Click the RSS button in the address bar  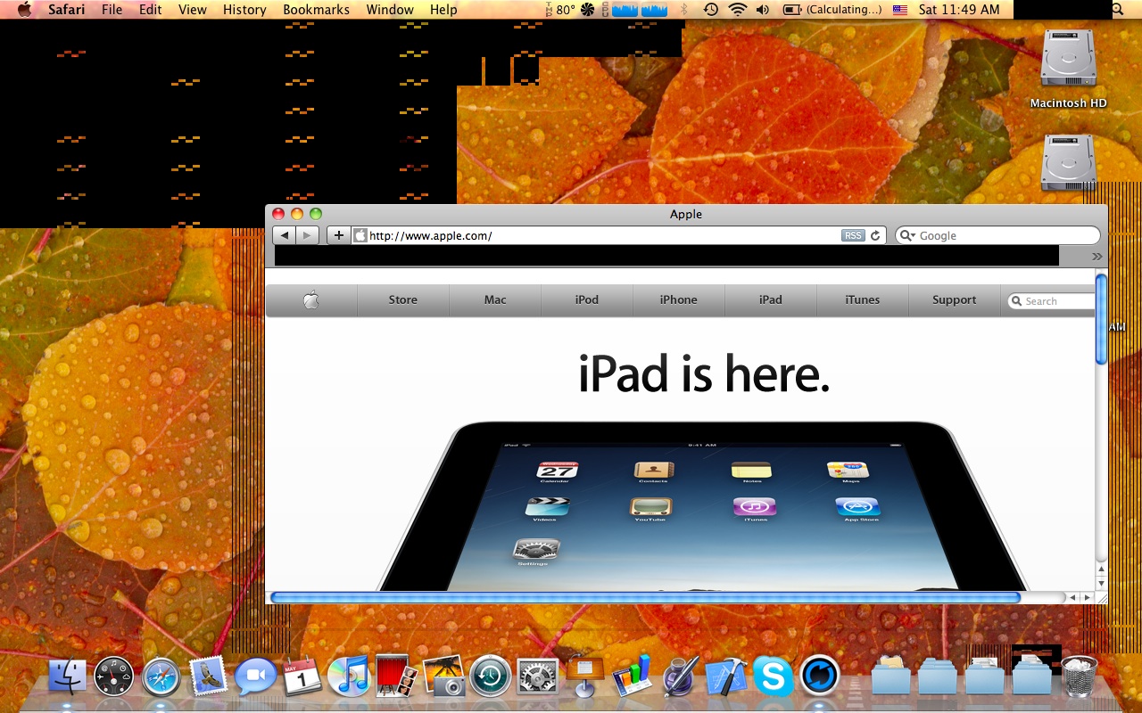[x=853, y=235]
